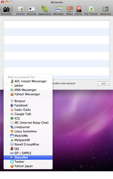The image size is (113, 179).
Task: Select LiveJournal in the service menu
Action: pyautogui.click(x=28, y=127)
